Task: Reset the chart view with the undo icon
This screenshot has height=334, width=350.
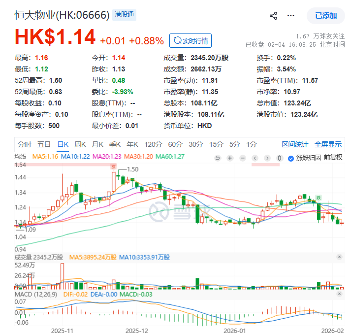Action: tap(218, 158)
